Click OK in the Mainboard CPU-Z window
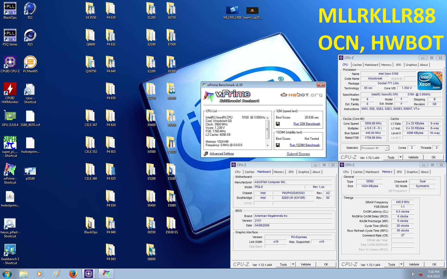447x279 pixels. (x=326, y=264)
